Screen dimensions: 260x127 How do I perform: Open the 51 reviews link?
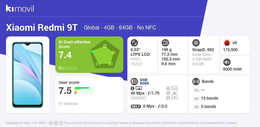[x=68, y=104]
